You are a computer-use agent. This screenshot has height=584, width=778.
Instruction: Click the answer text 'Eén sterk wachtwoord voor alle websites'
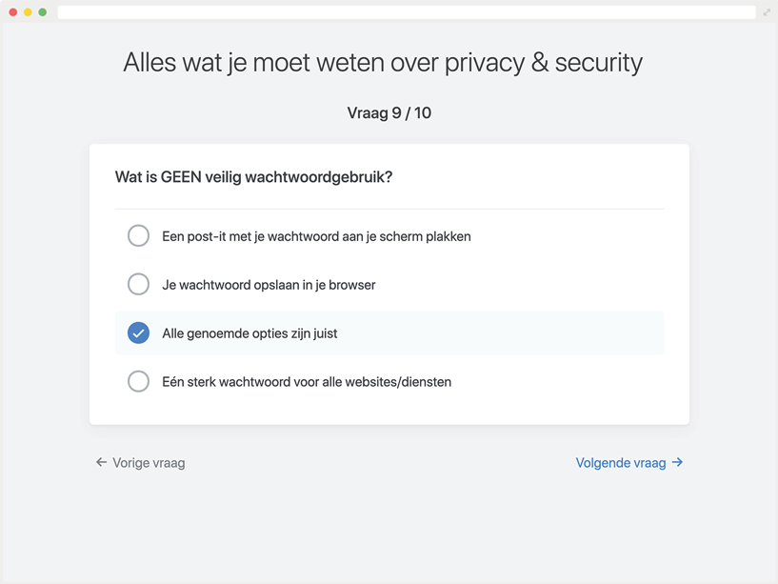pos(307,382)
